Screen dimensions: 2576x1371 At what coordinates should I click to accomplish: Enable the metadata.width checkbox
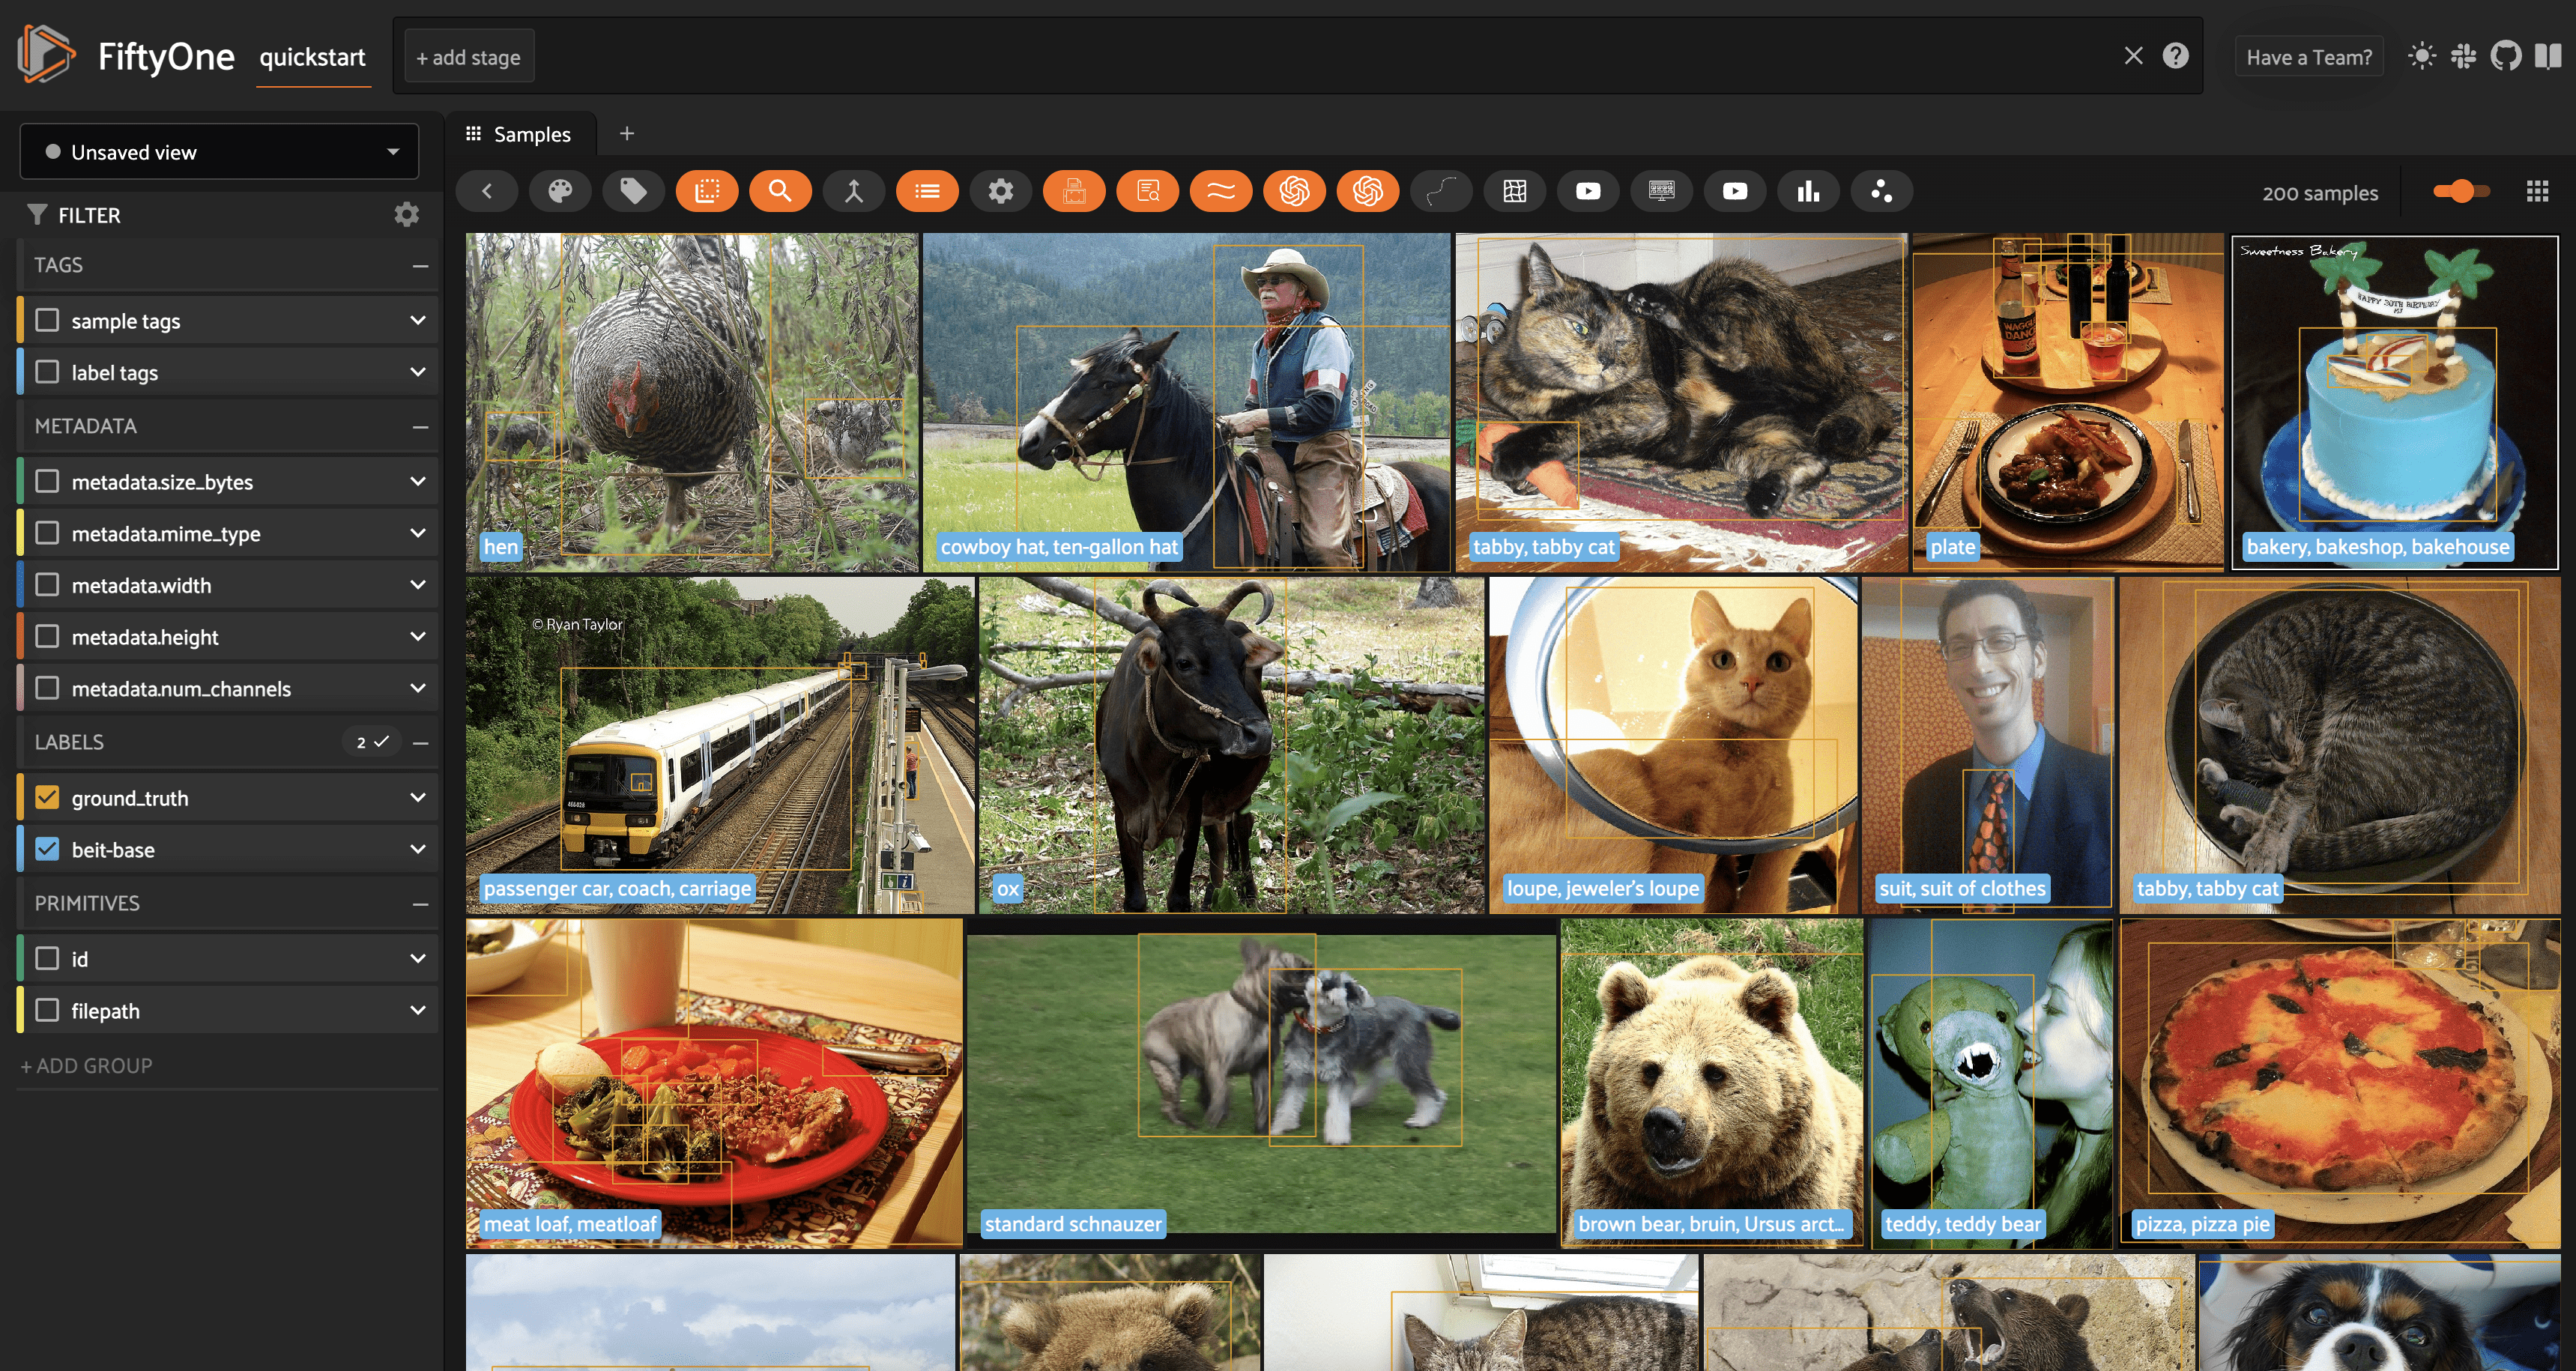point(47,585)
